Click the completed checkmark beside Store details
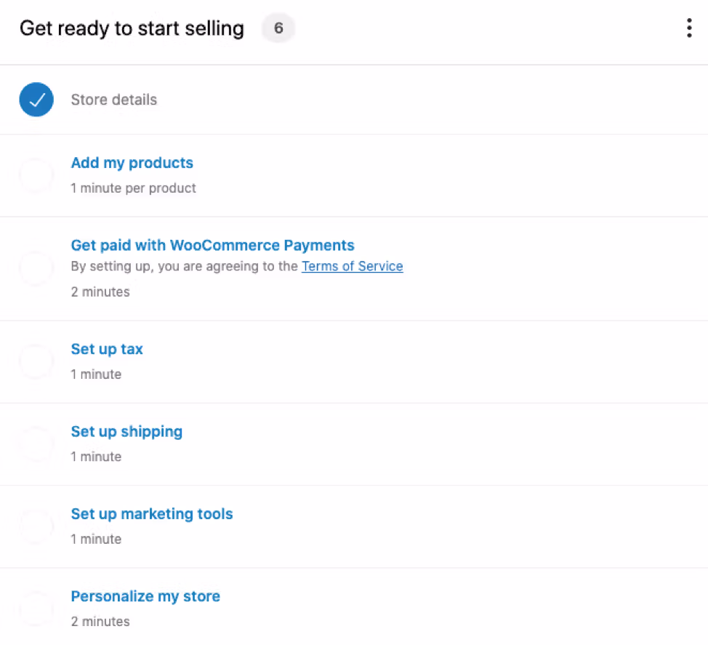The width and height of the screenshot is (708, 645). (x=36, y=100)
